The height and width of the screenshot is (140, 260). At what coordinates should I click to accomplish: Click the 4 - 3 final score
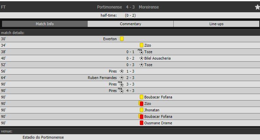(130, 7)
